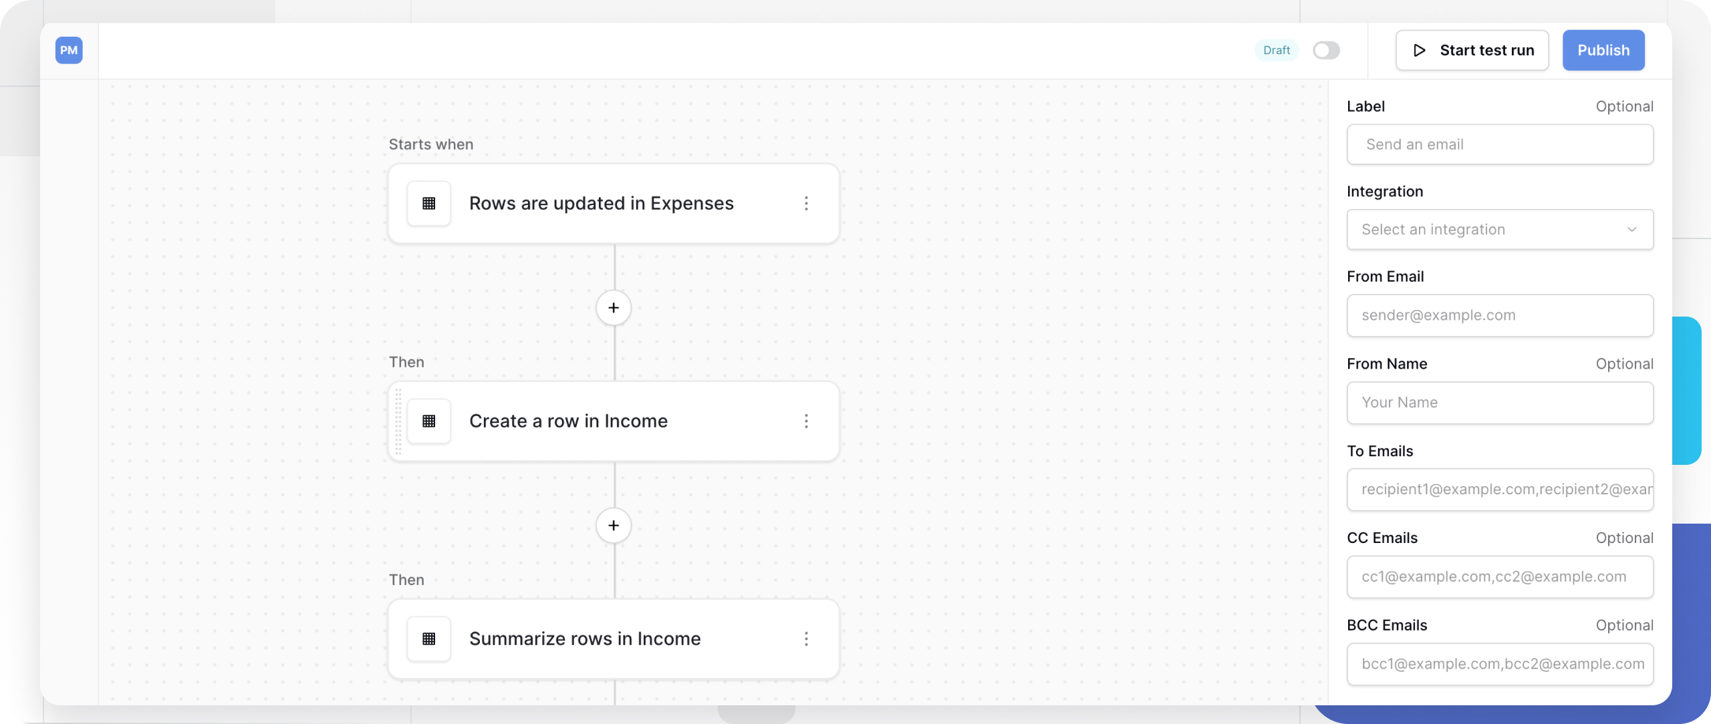This screenshot has height=724, width=1711.
Task: Open three-dot menu for Create a row step
Action: [806, 421]
